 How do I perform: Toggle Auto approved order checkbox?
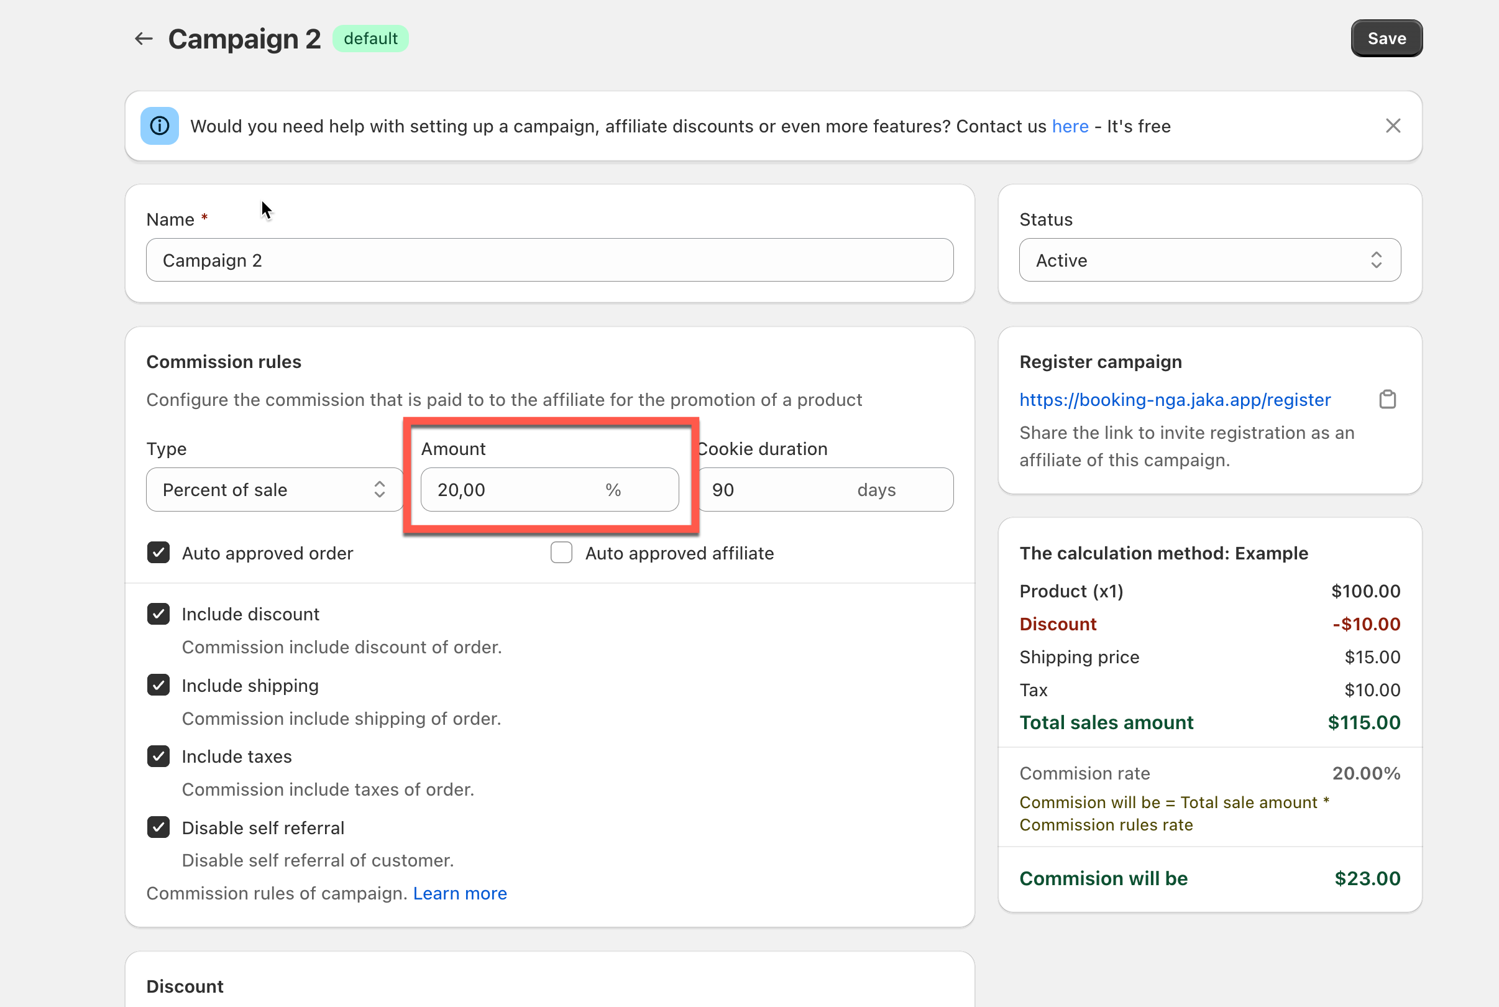coord(158,553)
